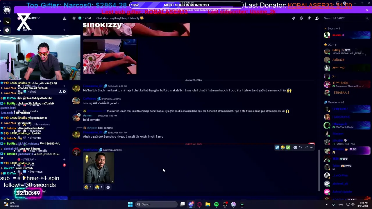Collapse the COMMUNITY category
Viewport: 372px width, 209px height.
click(29, 86)
